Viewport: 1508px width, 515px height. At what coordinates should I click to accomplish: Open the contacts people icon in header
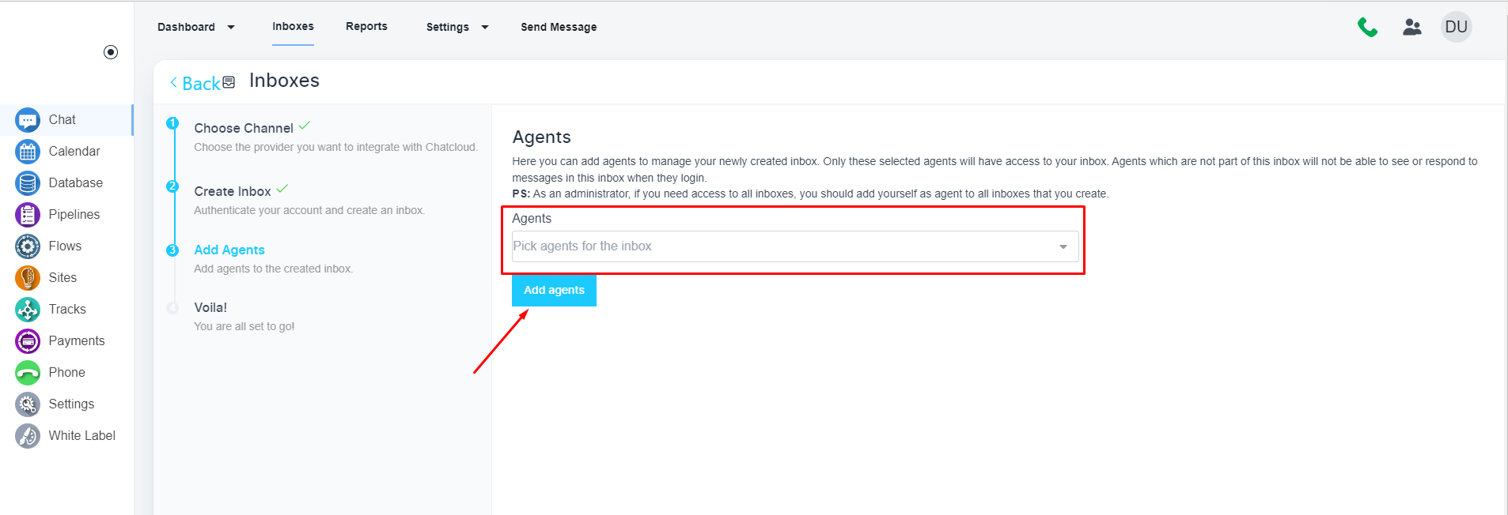(x=1412, y=28)
